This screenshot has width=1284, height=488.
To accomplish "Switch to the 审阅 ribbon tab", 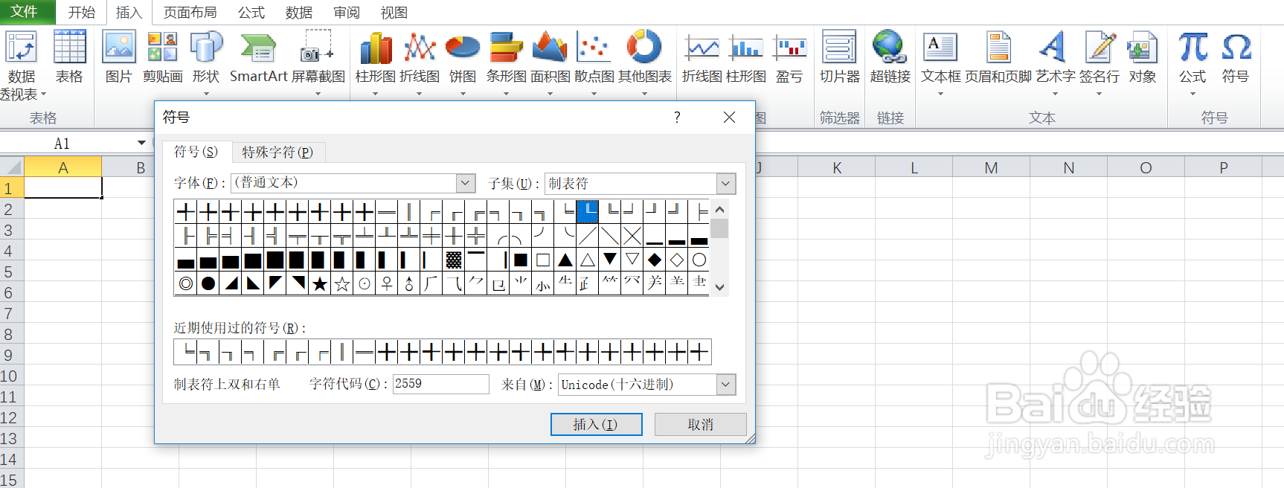I will [x=347, y=13].
